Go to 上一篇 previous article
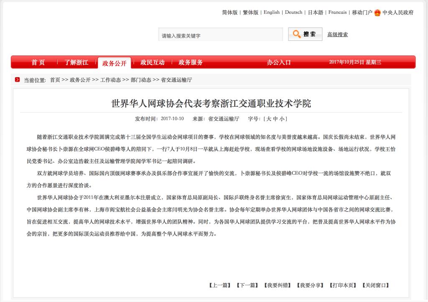This screenshot has height=302, width=428. point(219,285)
